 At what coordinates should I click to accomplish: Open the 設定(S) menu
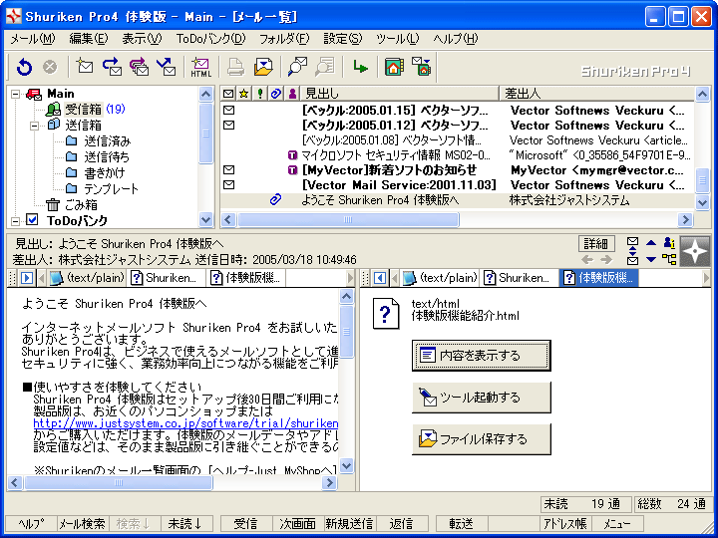click(342, 39)
